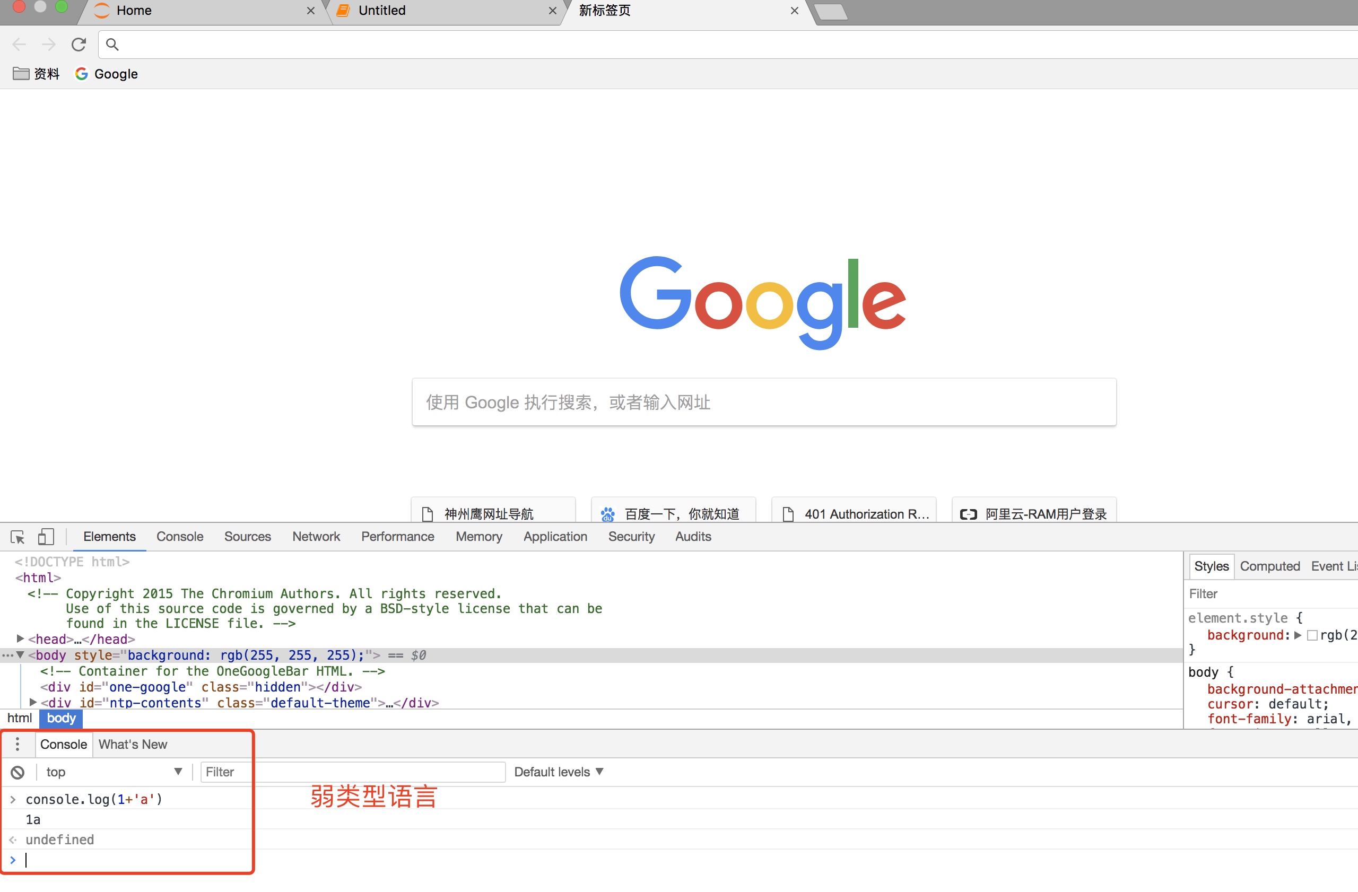Click the browser back arrow
Screen dimensions: 1358x892
(19, 45)
